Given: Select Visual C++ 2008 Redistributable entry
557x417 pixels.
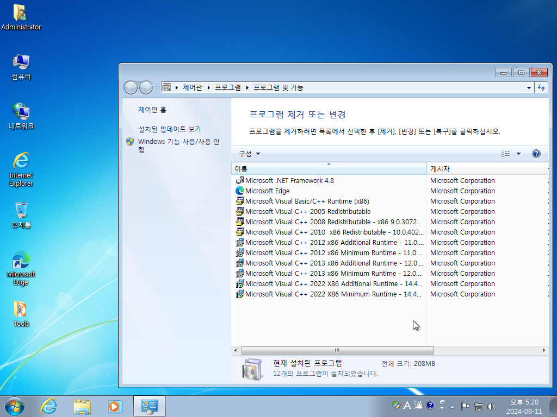Looking at the screenshot, I should point(329,222).
